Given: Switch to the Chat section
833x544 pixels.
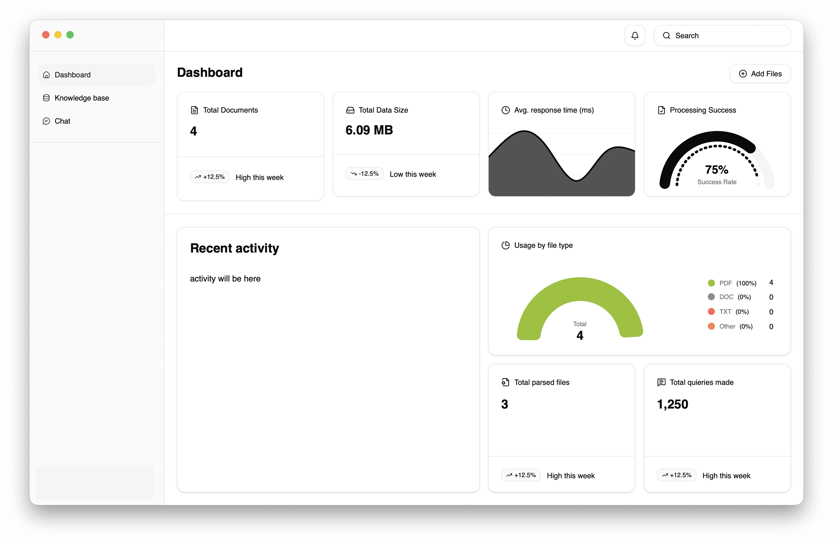Looking at the screenshot, I should [x=62, y=121].
